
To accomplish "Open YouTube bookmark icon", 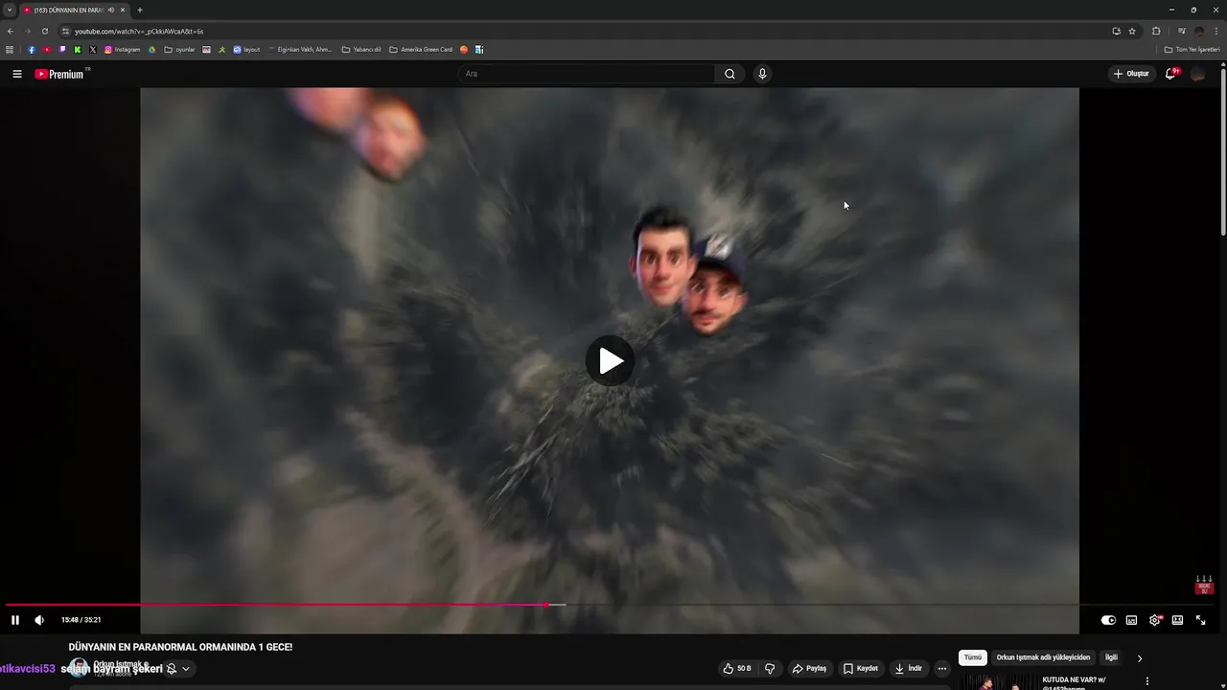I will [x=47, y=49].
